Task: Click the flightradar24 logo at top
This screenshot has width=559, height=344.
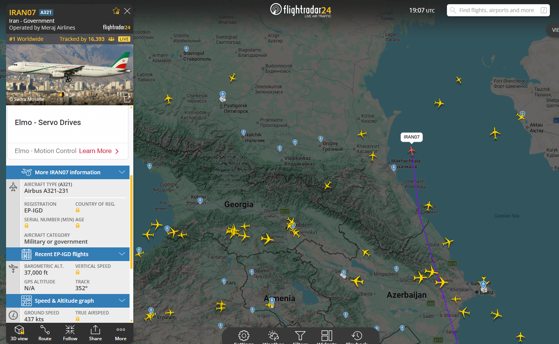Action: (301, 10)
